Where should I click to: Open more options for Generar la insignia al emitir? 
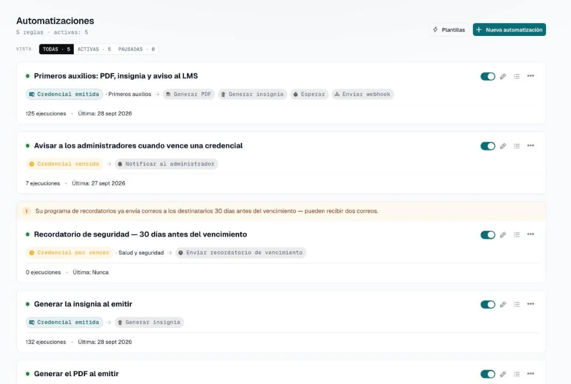[531, 304]
